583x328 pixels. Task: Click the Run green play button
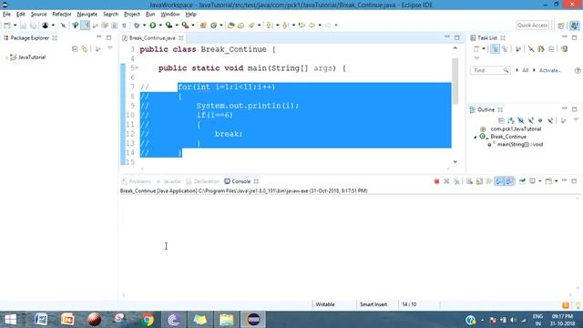pyautogui.click(x=152, y=26)
